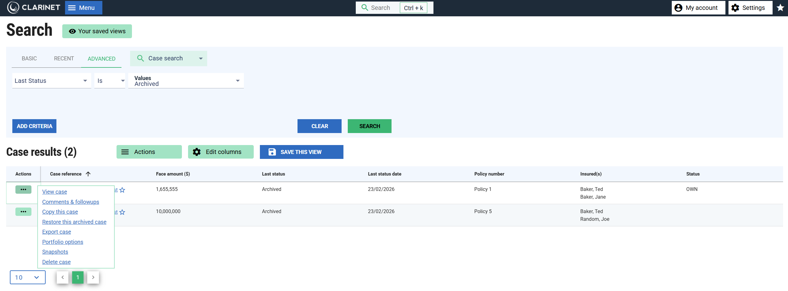788x291 pixels.
Task: Switch to the BASIC search tab
Action: (29, 59)
